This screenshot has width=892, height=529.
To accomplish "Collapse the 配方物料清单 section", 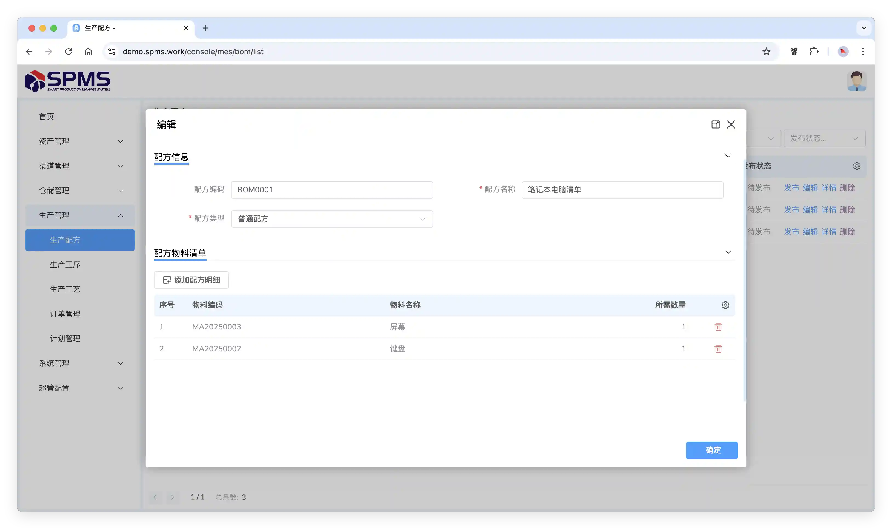I will 728,252.
